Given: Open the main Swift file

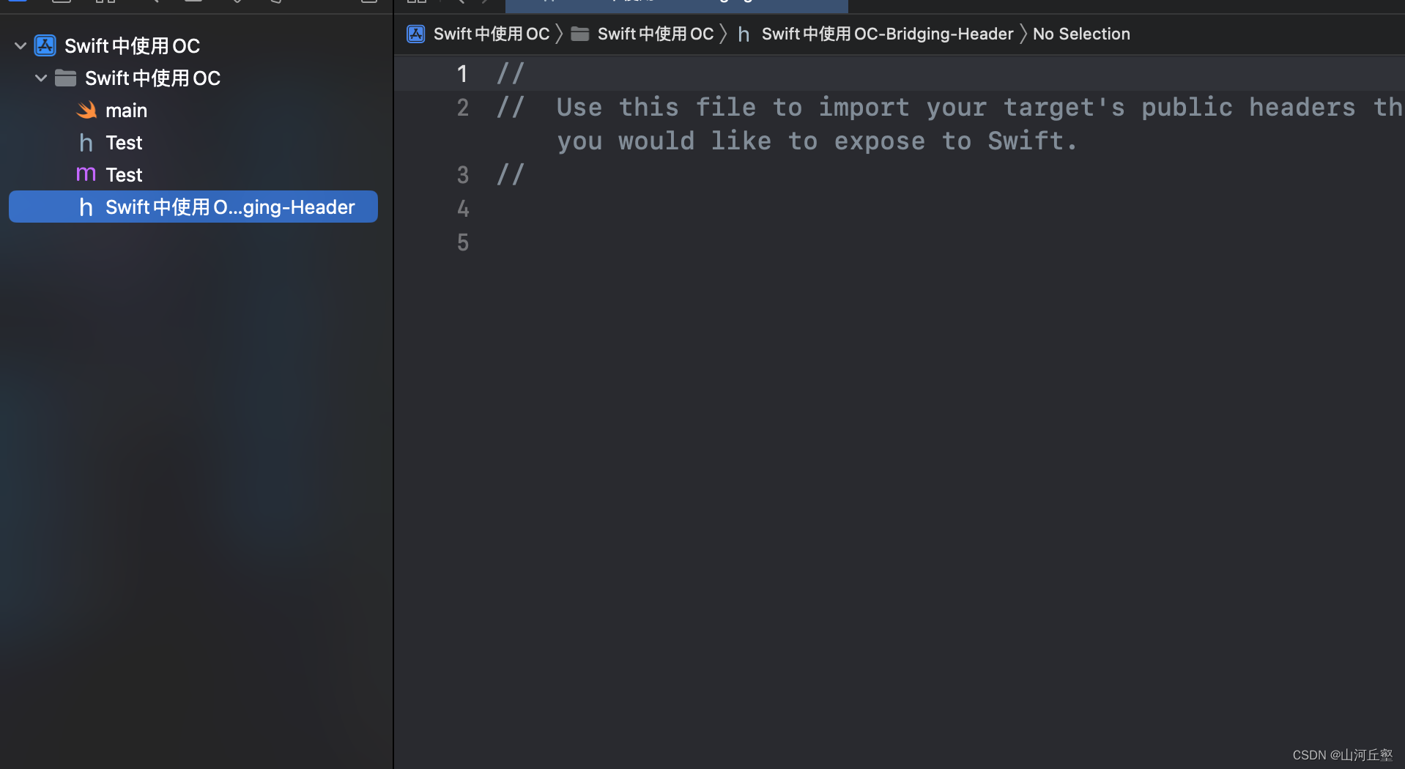Looking at the screenshot, I should [126, 111].
